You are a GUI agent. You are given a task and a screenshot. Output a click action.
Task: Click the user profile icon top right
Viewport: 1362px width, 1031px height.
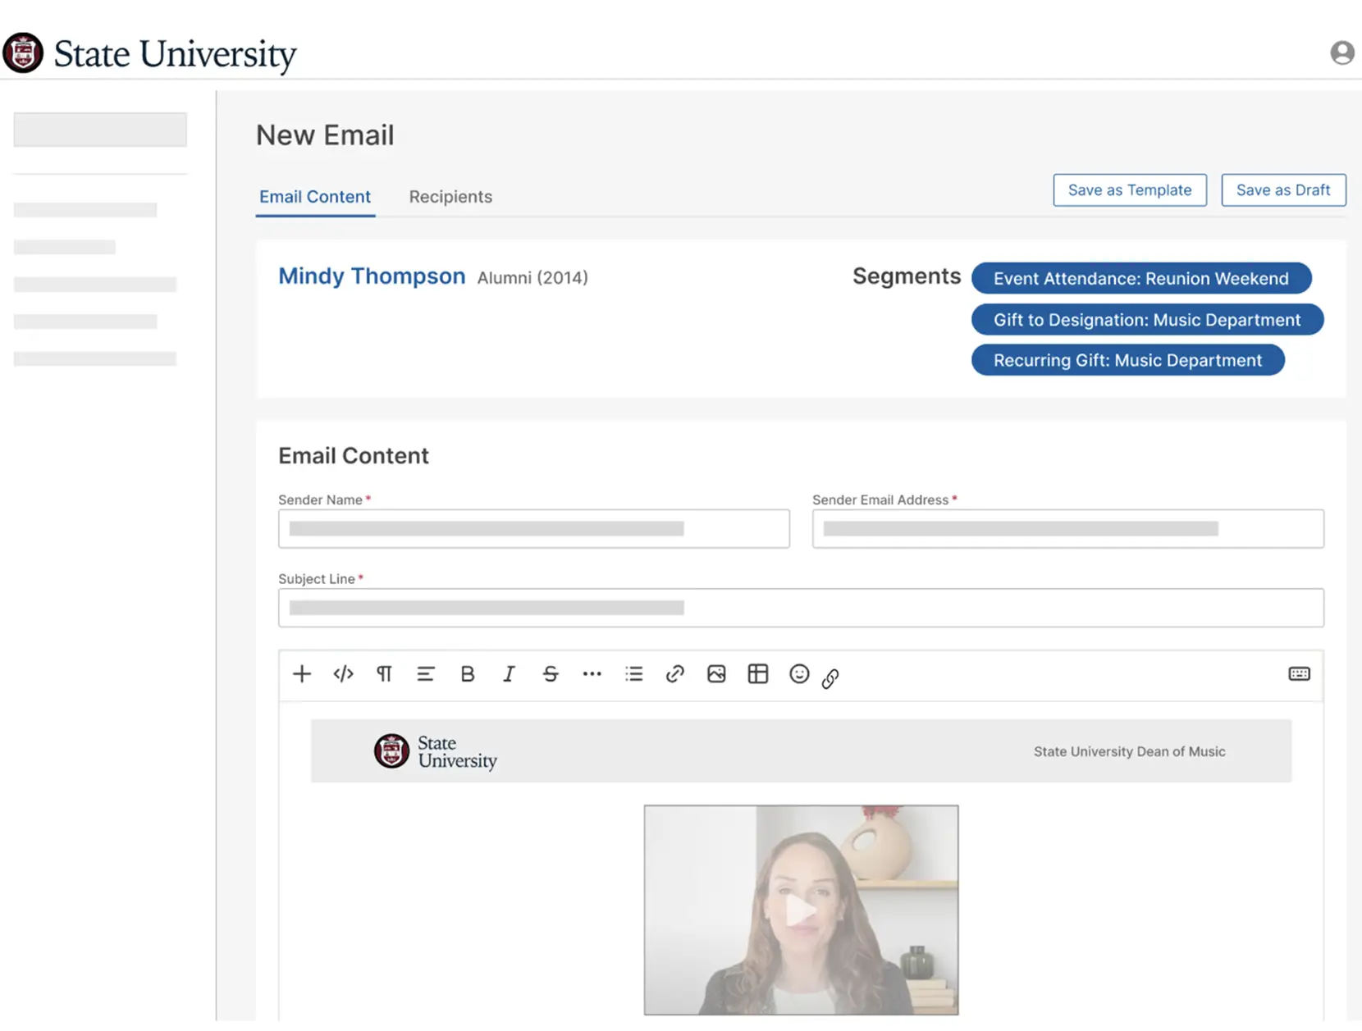1342,52
